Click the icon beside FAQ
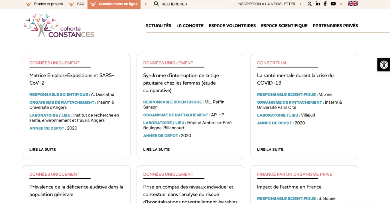The image size is (390, 203). pyautogui.click(x=72, y=4)
